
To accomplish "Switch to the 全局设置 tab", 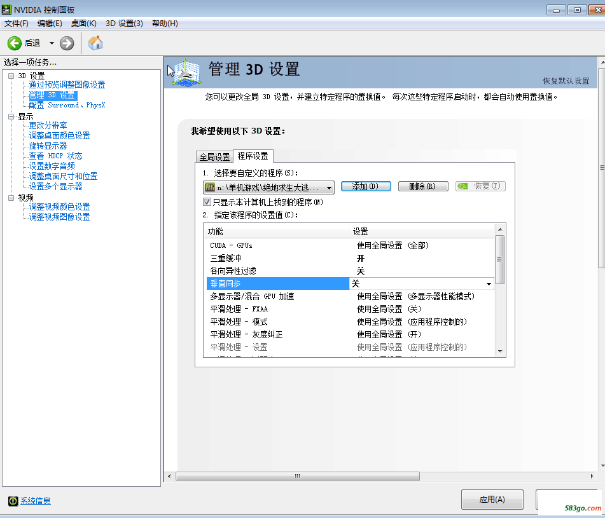I will 214,157.
